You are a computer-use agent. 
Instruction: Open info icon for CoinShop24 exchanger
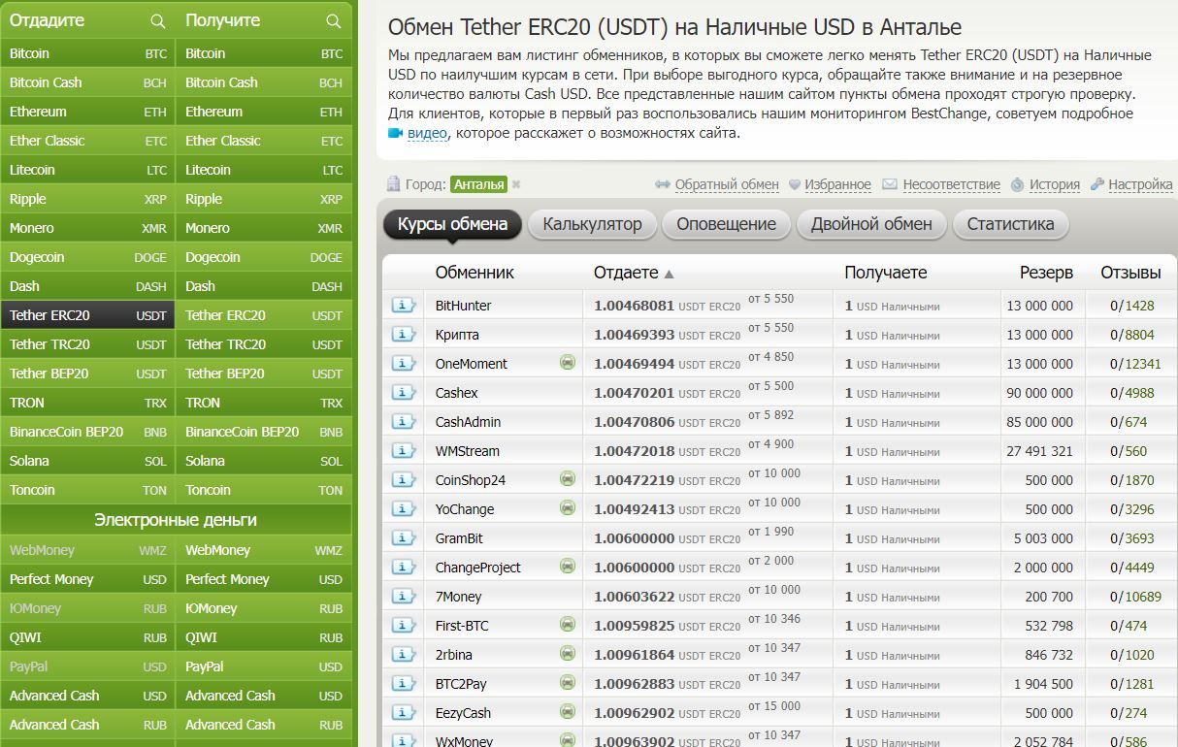(404, 479)
